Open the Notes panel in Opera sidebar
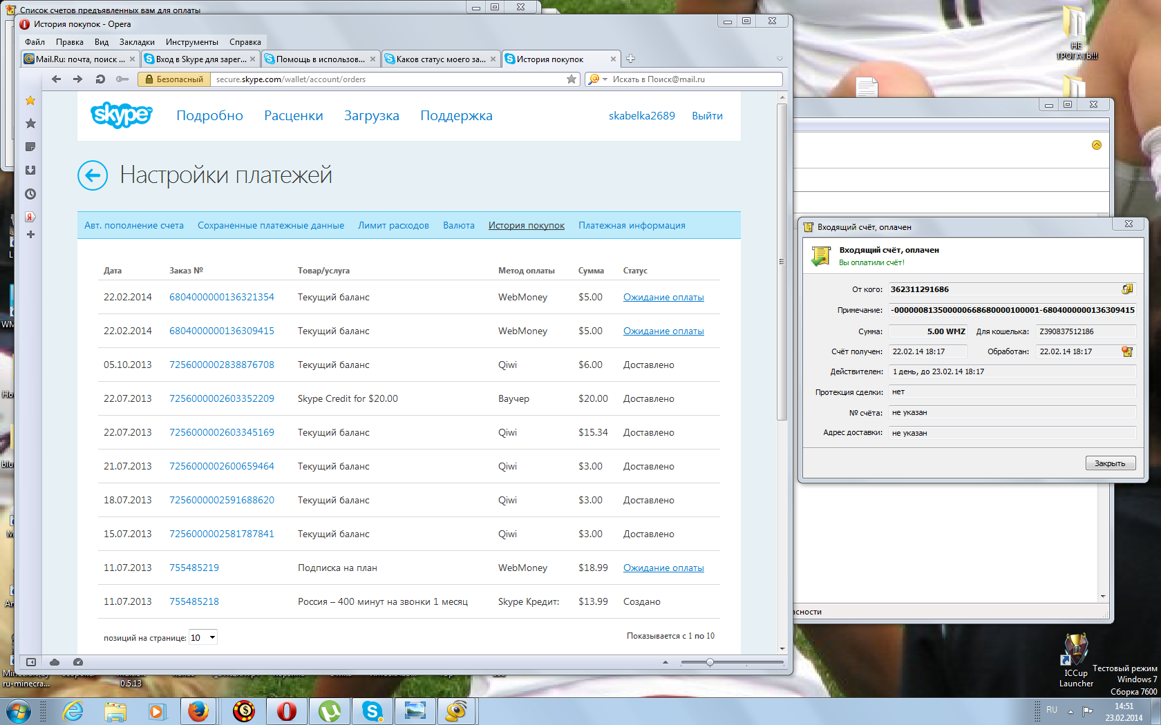 pos(30,147)
